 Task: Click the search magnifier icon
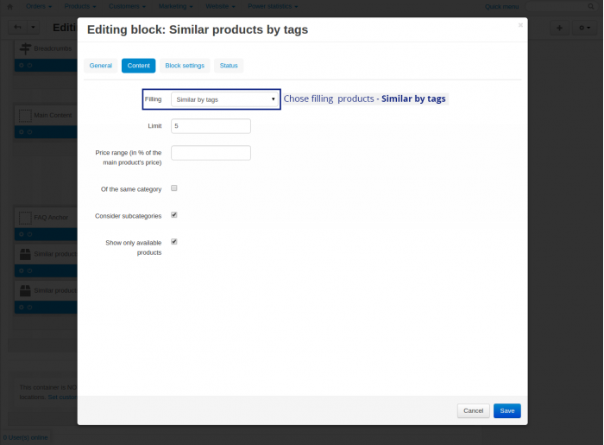click(x=590, y=7)
